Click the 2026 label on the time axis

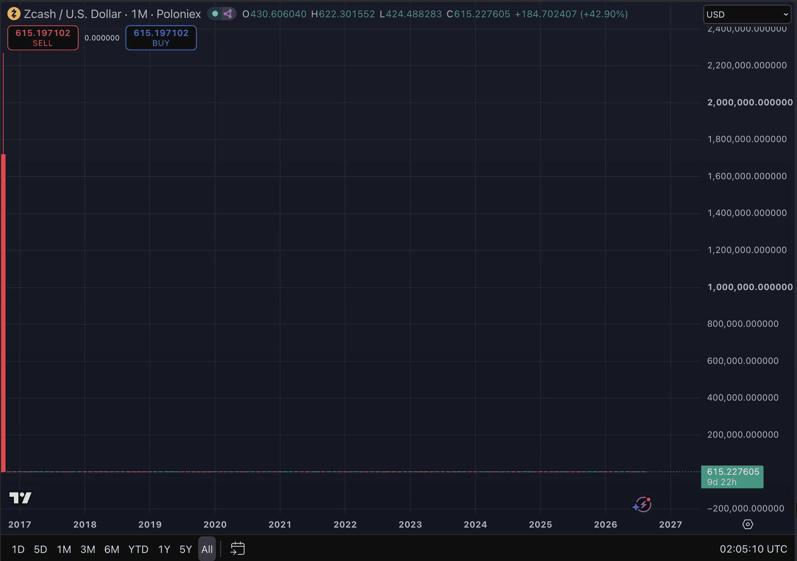[605, 524]
